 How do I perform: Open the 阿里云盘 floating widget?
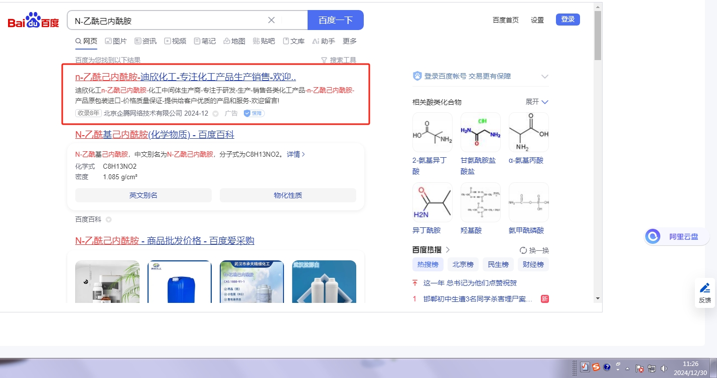677,237
